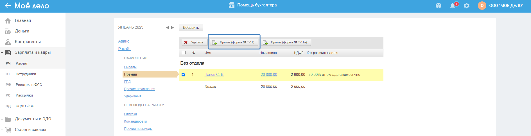
Task: Collapse the Зарплата и кадры section
Action: [2, 53]
